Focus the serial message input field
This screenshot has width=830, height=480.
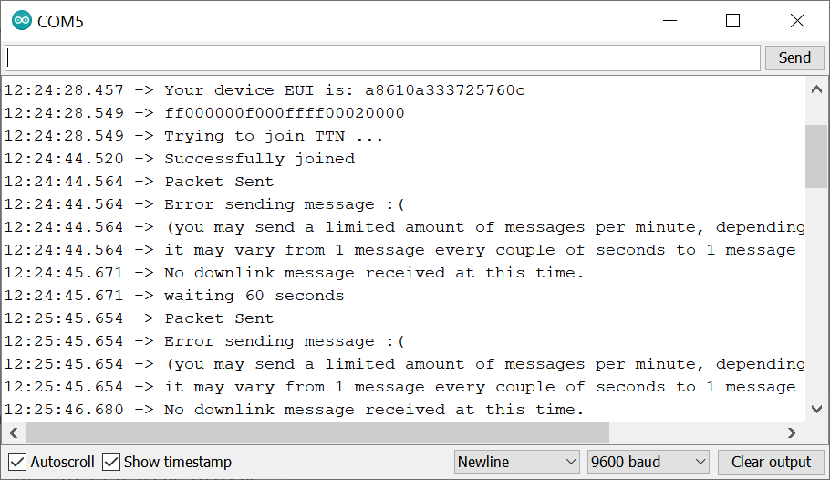(383, 57)
